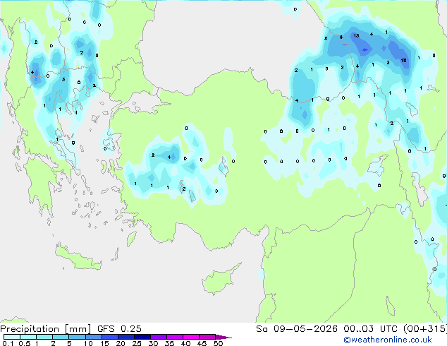
Task: Click the '00..03 UTC' time text
Action: click(x=371, y=329)
